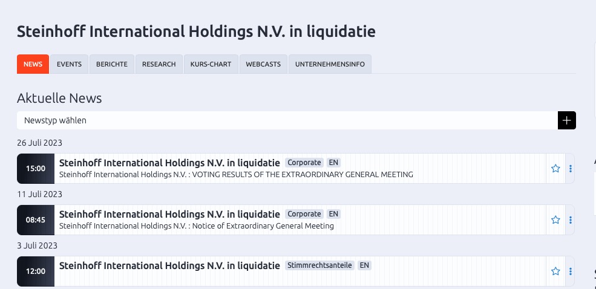The width and height of the screenshot is (596, 289).
Task: Open options menu for 08:45 news item
Action: coord(571,220)
